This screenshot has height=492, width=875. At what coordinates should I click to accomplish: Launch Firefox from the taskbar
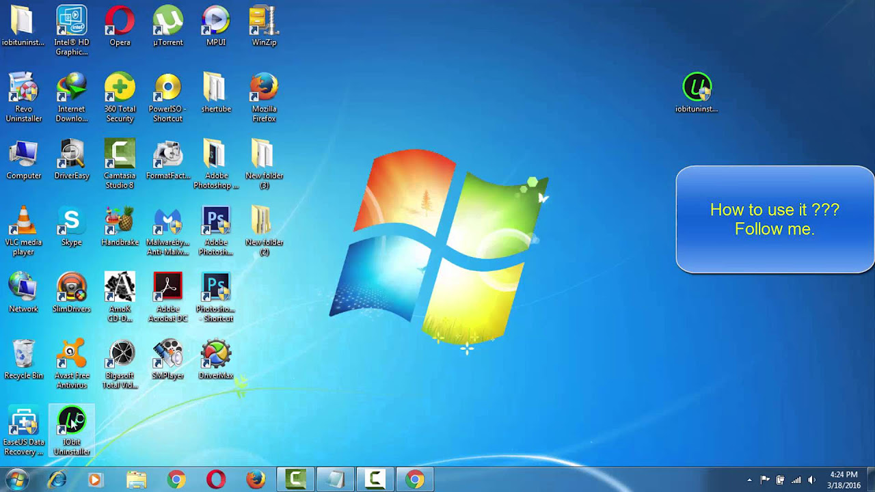[256, 480]
